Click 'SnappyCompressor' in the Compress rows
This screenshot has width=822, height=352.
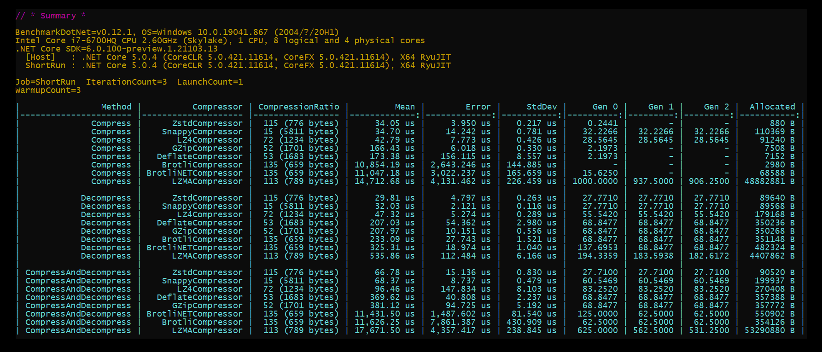click(202, 132)
